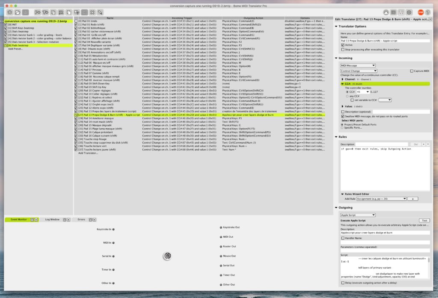Expand the Value settings row
This screenshot has height=298, width=438.
tap(343, 106)
